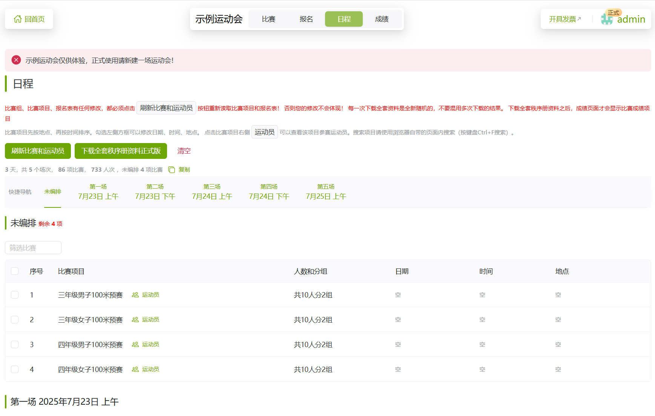Open the 开具发票 link
655x416 pixels.
point(565,19)
